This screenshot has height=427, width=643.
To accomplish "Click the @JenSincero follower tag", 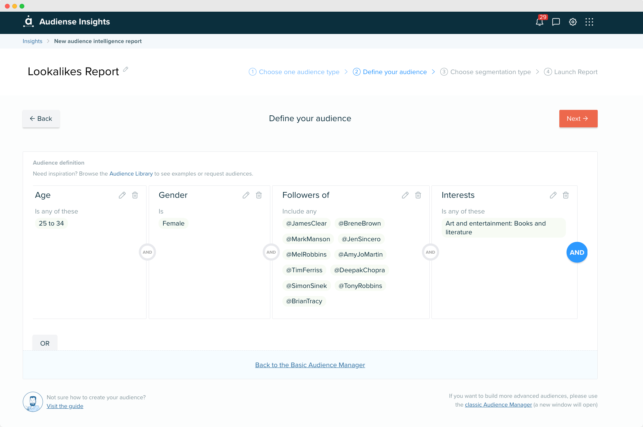I will tap(361, 239).
